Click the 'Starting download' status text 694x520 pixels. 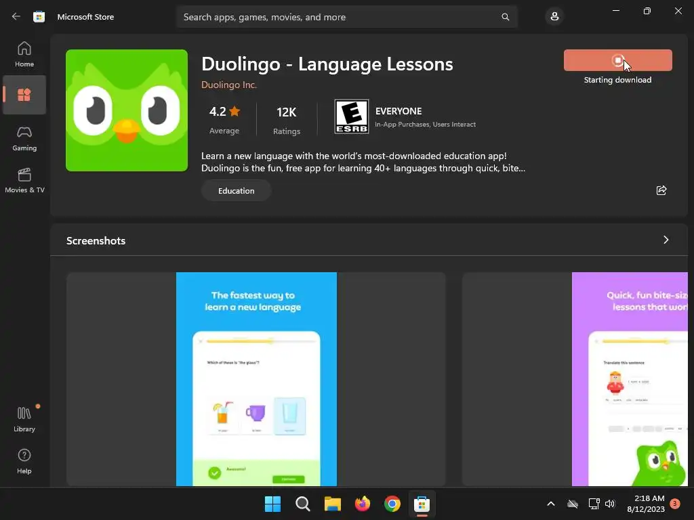617,80
